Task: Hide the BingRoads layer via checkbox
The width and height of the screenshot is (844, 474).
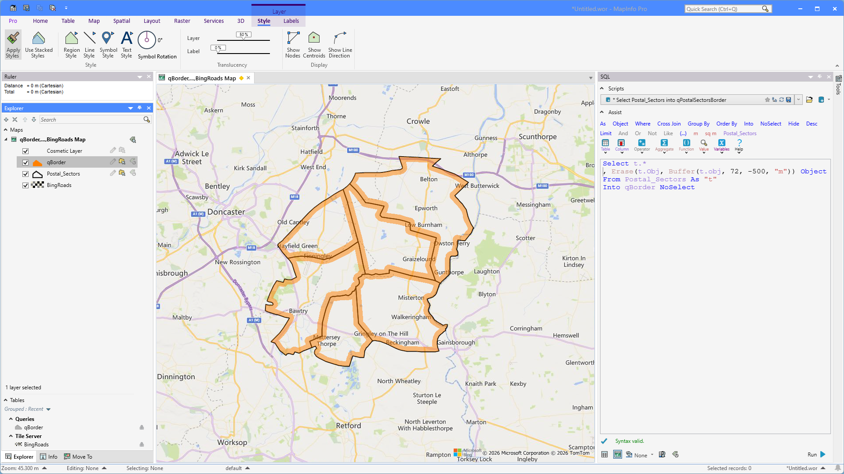Action: coord(25,185)
